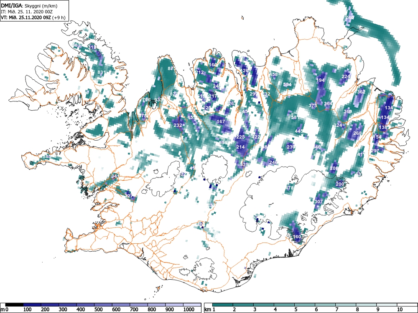Select the 458 value on the map
This screenshot has height=313, width=418.
273,74
